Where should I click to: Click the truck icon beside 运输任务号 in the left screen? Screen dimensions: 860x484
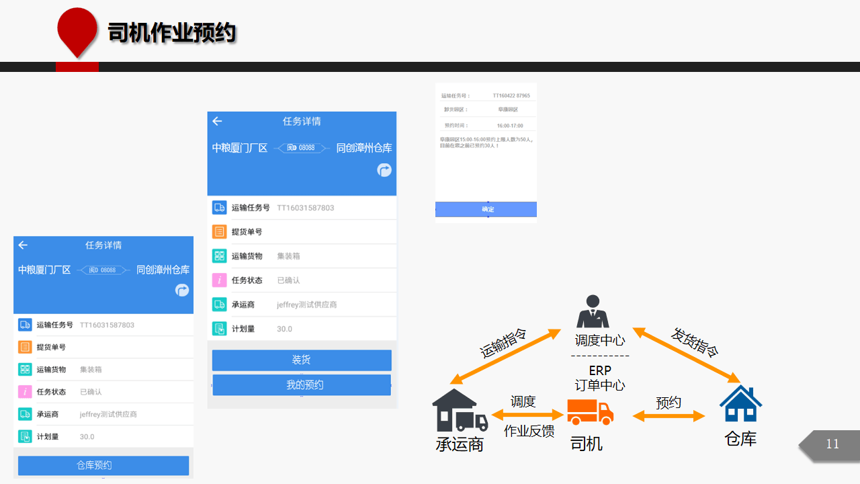tap(25, 325)
